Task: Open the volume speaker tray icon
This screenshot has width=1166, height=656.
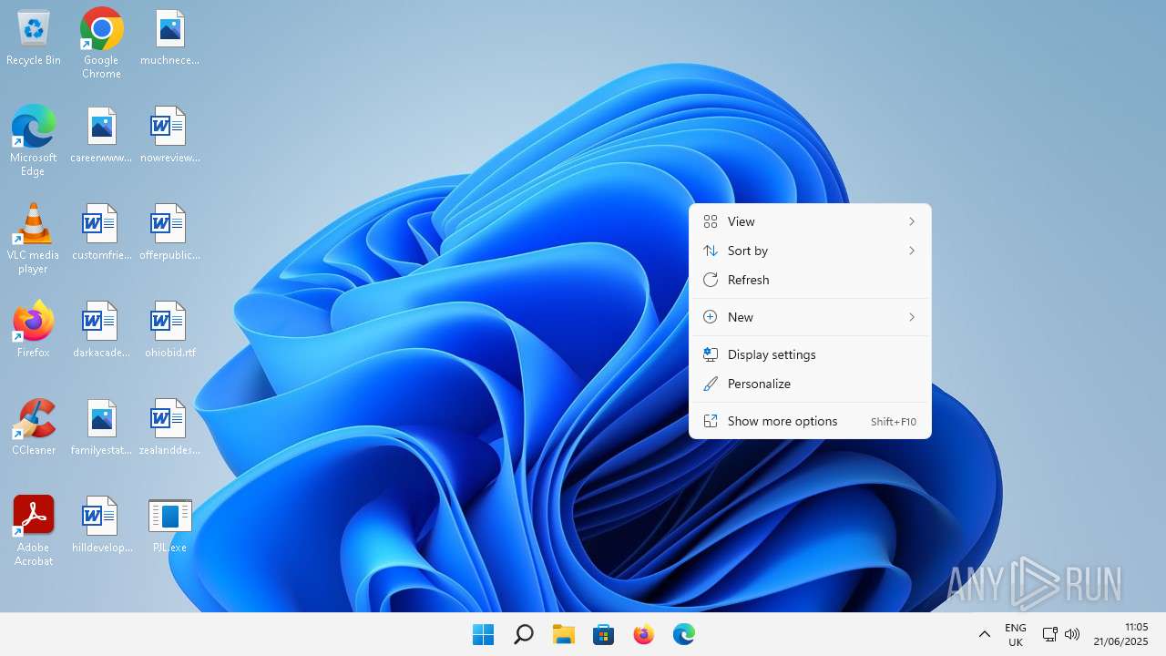Action: tap(1072, 634)
